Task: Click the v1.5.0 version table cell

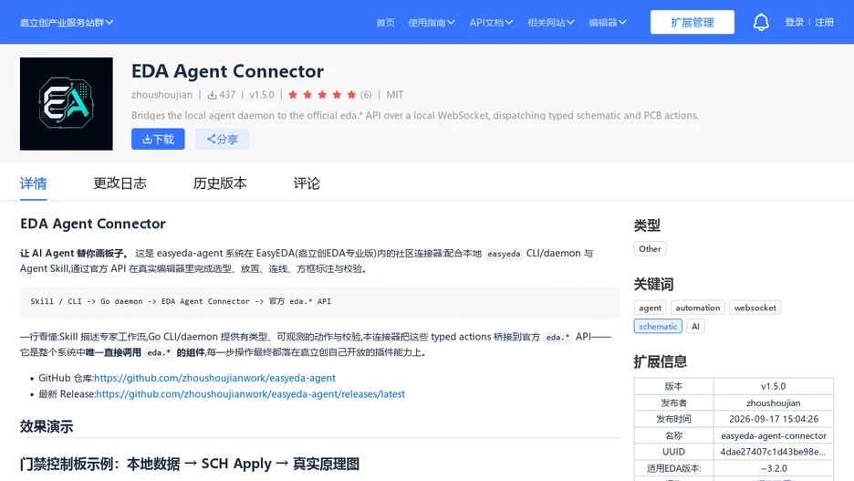Action: [x=774, y=386]
